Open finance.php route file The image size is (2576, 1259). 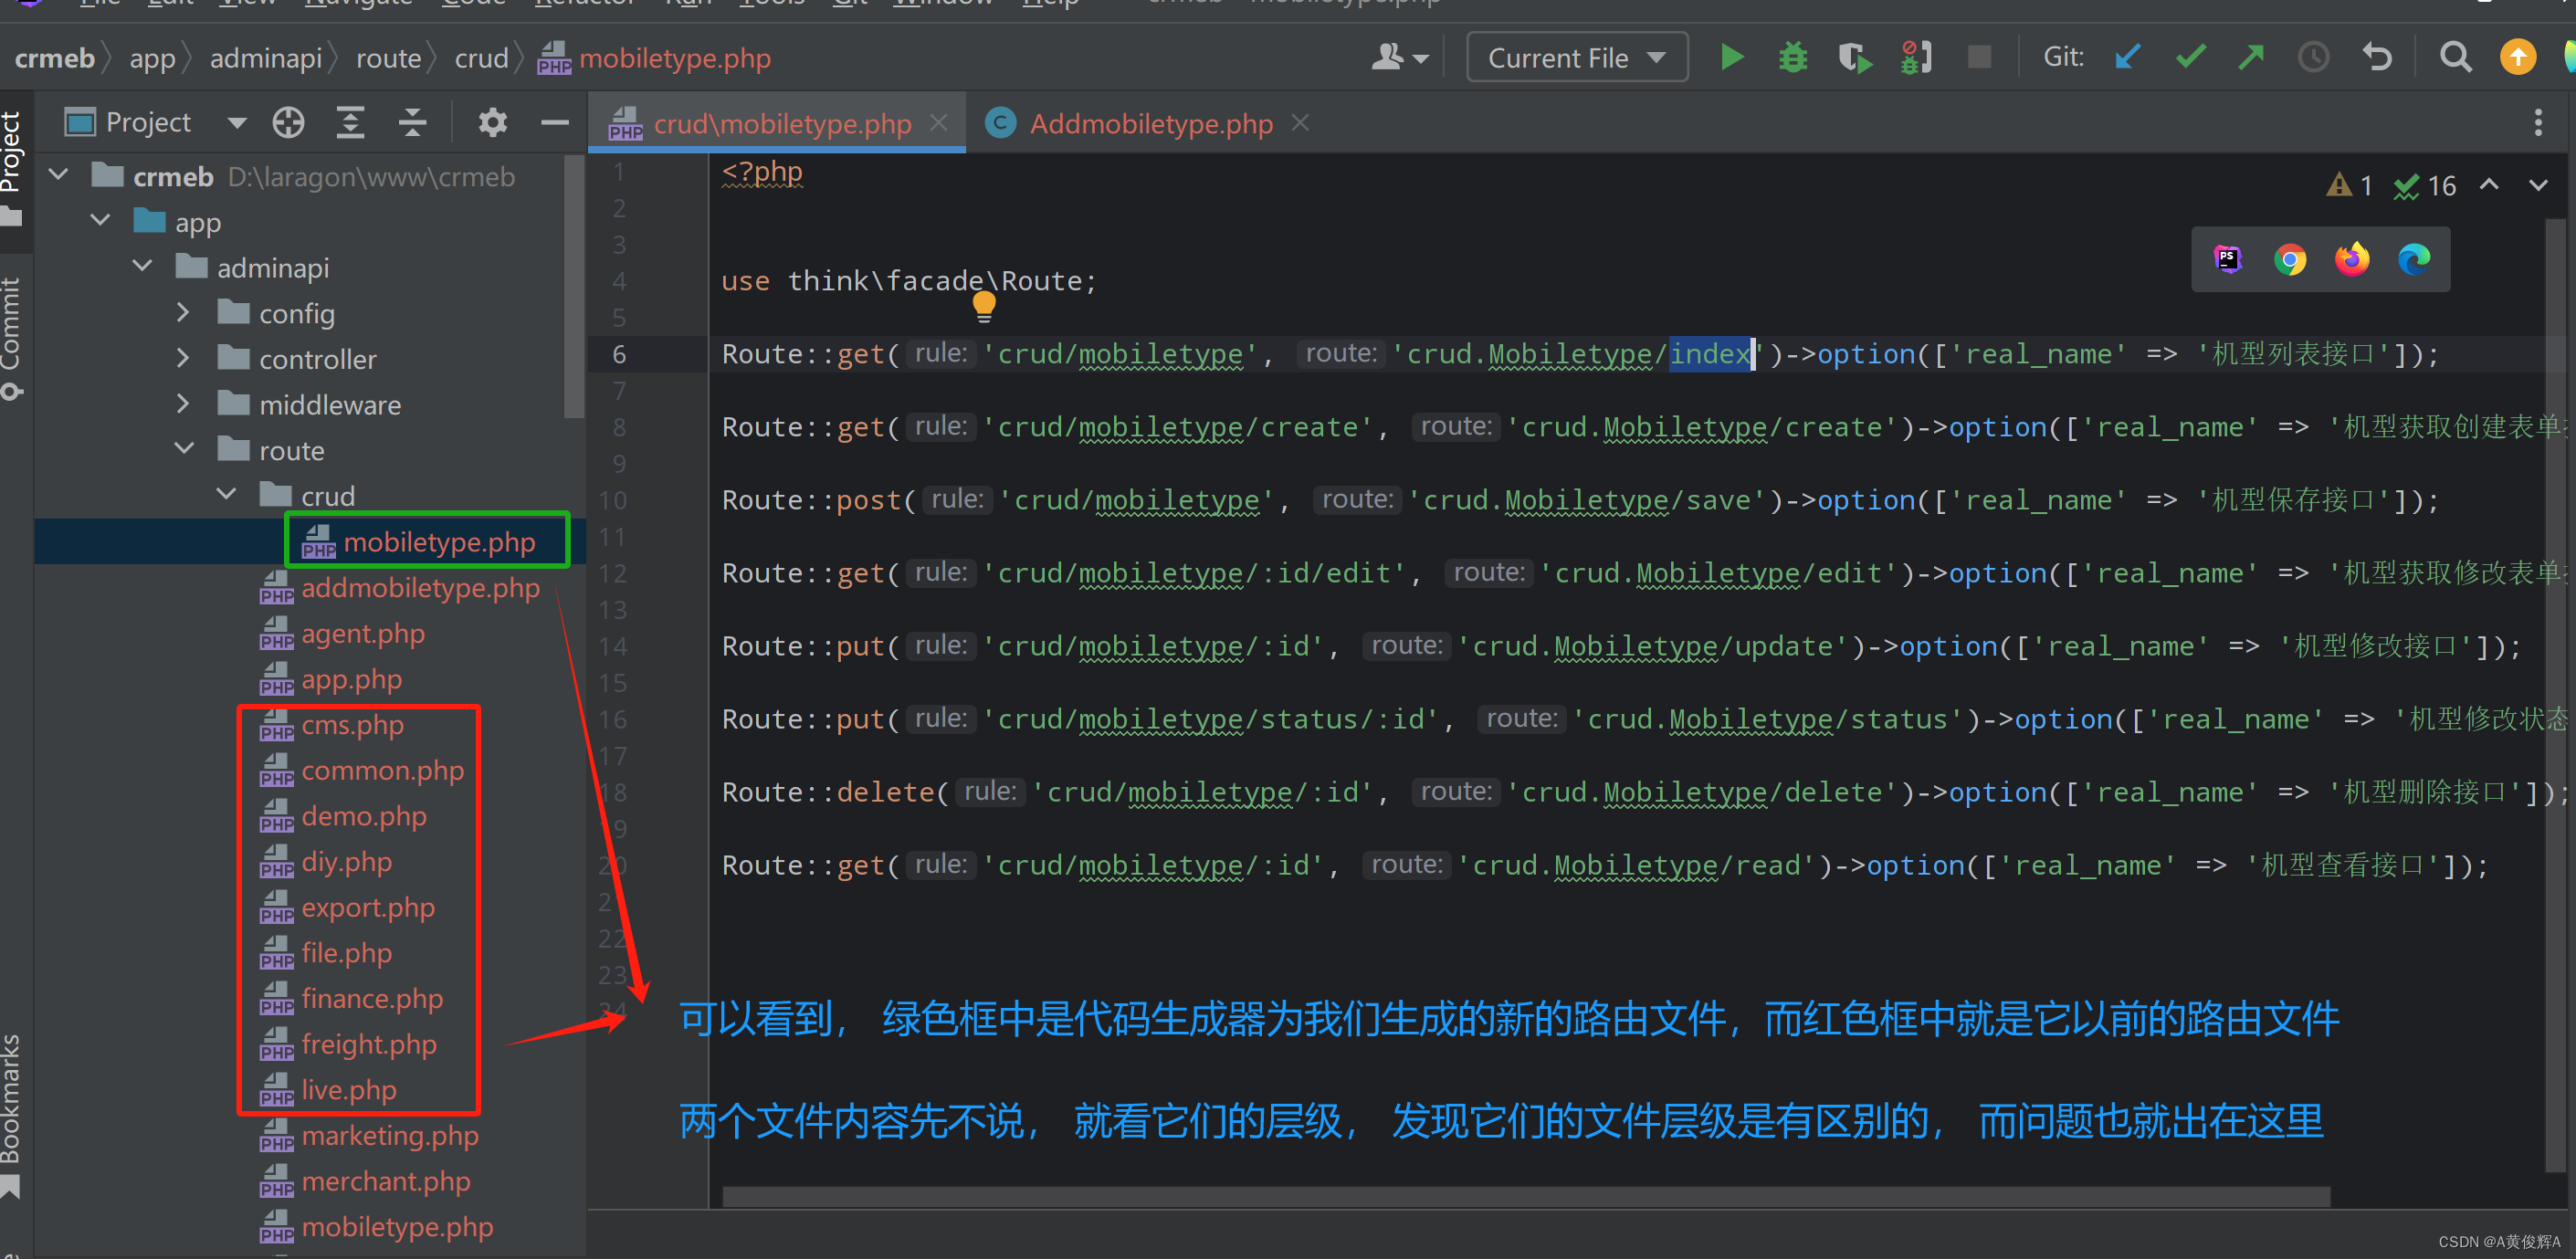coord(366,998)
